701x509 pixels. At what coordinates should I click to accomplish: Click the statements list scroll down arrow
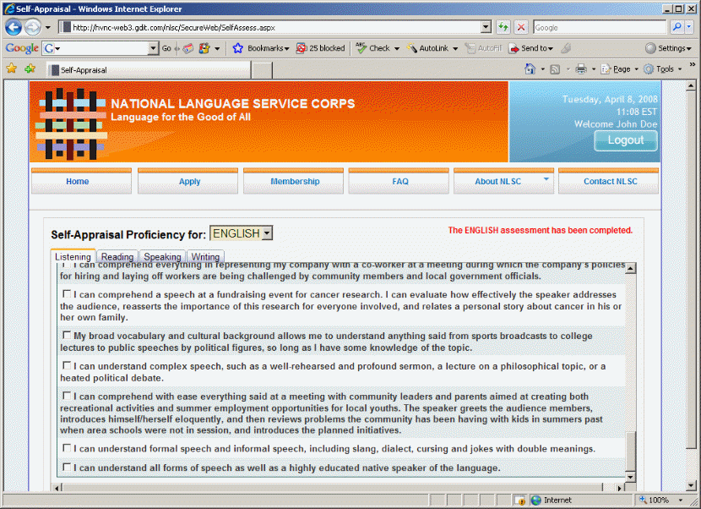click(630, 477)
